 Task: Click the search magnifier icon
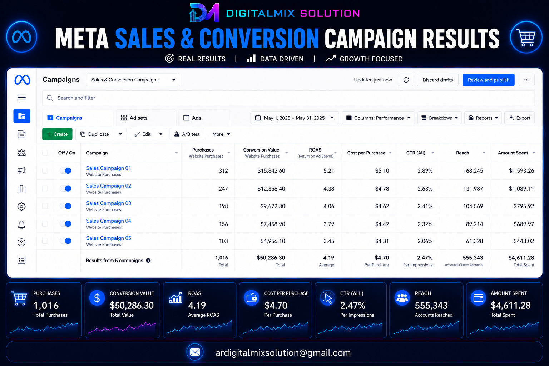click(x=50, y=98)
